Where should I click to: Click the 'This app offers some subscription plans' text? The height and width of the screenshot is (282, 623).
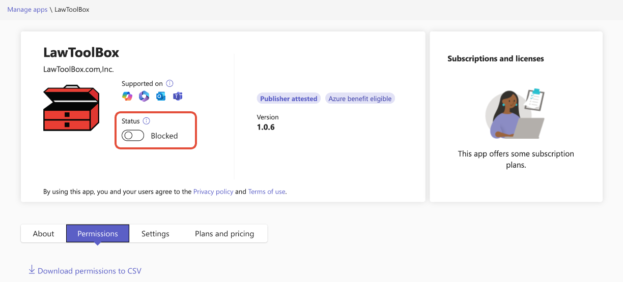pos(516,159)
